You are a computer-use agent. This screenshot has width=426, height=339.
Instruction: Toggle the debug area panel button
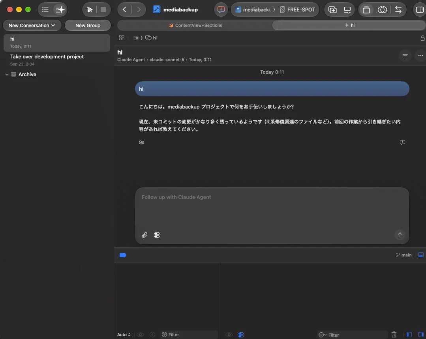pos(421,255)
